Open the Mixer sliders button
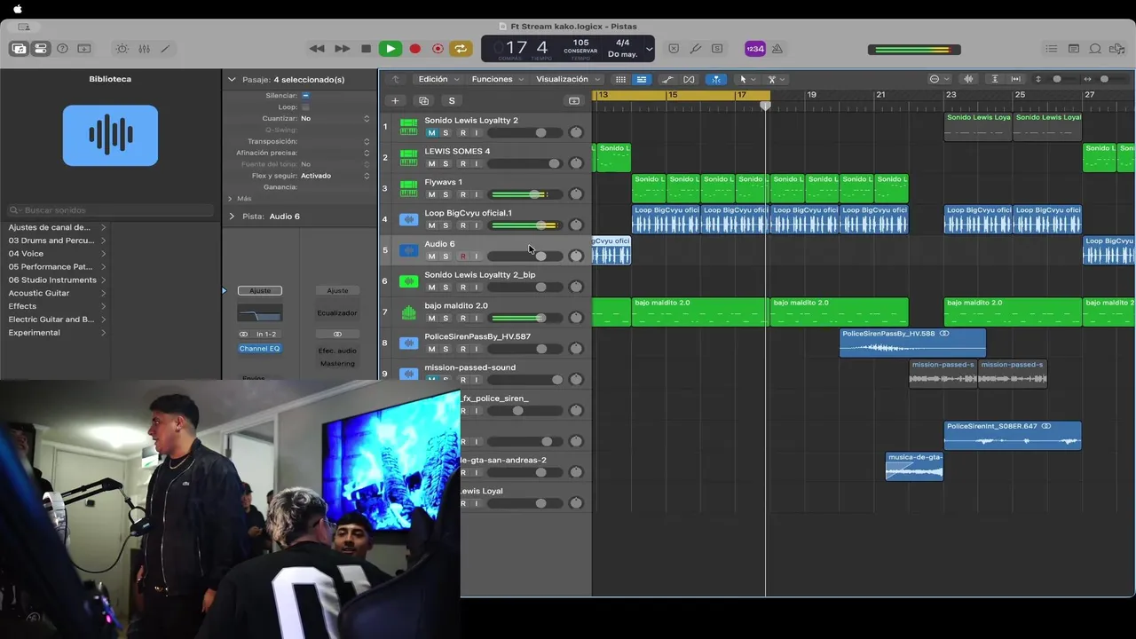Screen dimensions: 1136x639 pyautogui.click(x=144, y=49)
